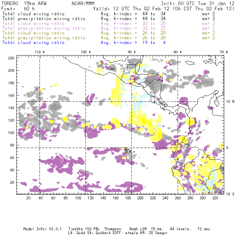This screenshot has width=236, height=236.
Task: Click the 'Model Info: V3.3.1' text
Action: click(42, 229)
